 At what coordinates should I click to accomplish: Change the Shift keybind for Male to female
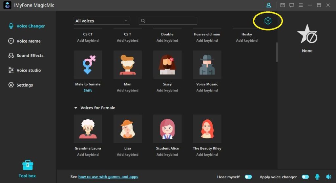click(x=88, y=91)
